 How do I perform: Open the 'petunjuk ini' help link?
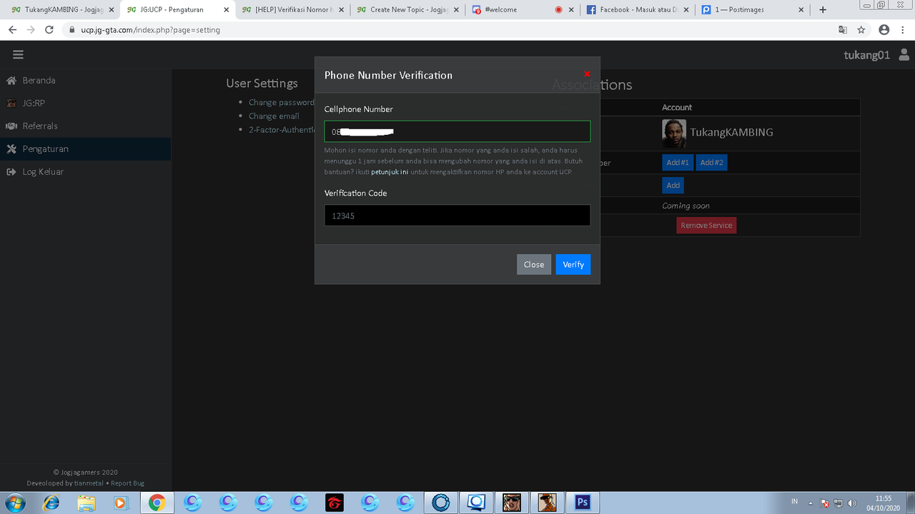coord(390,172)
